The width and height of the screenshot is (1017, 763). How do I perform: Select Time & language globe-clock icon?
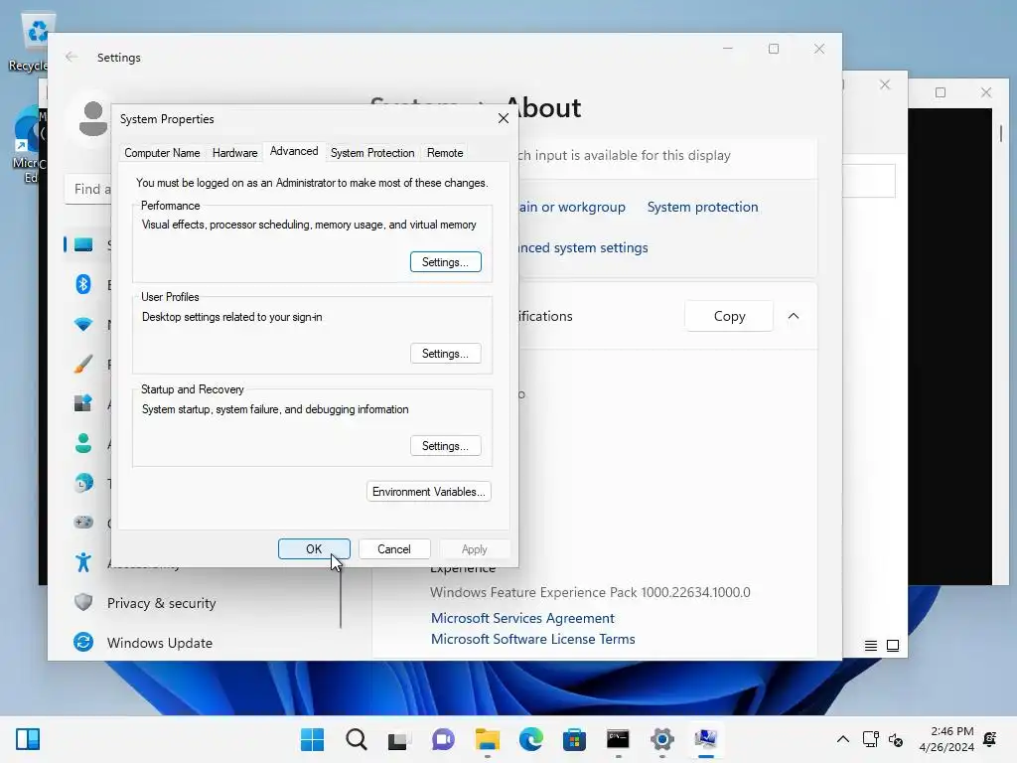coord(83,483)
